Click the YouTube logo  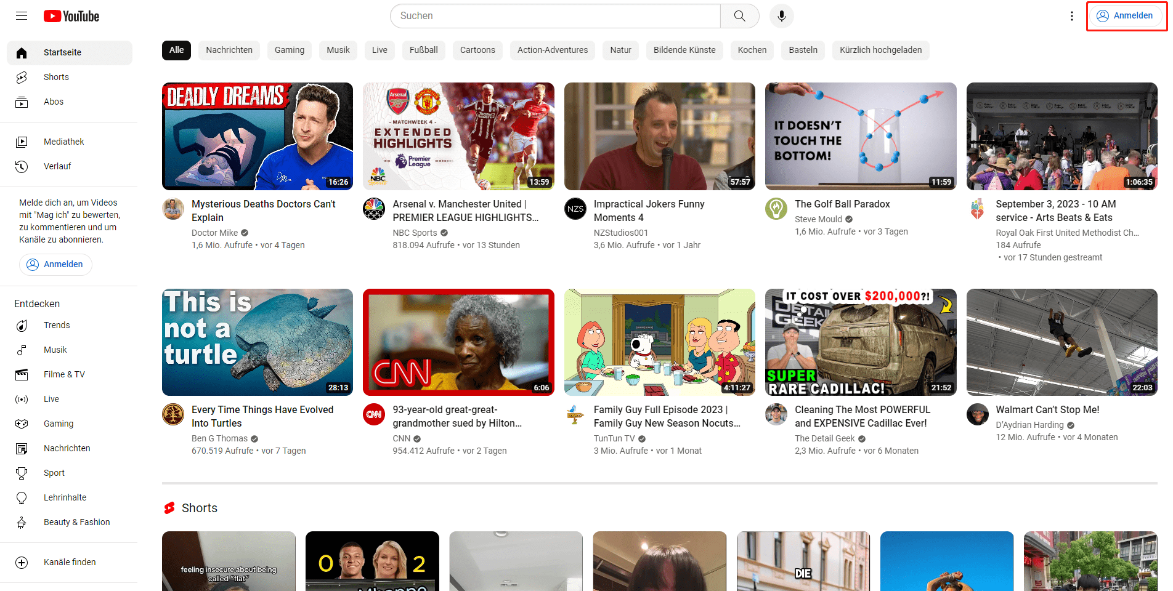coord(71,16)
